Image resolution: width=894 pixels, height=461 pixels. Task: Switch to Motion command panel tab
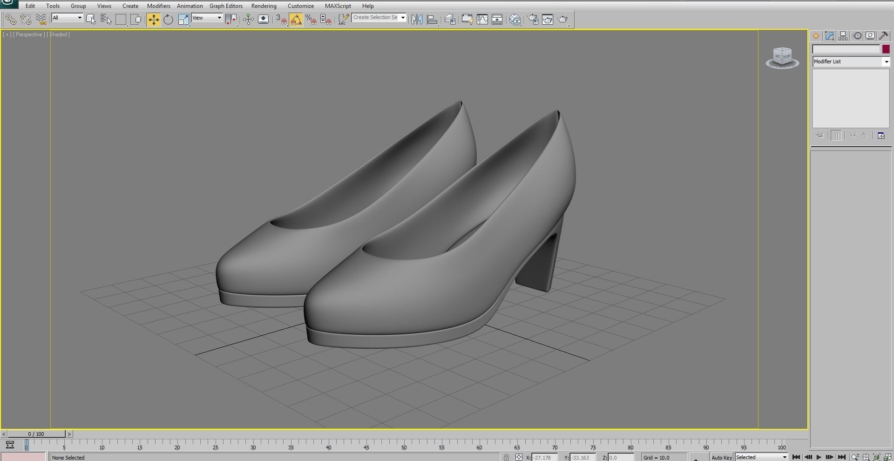pos(857,36)
